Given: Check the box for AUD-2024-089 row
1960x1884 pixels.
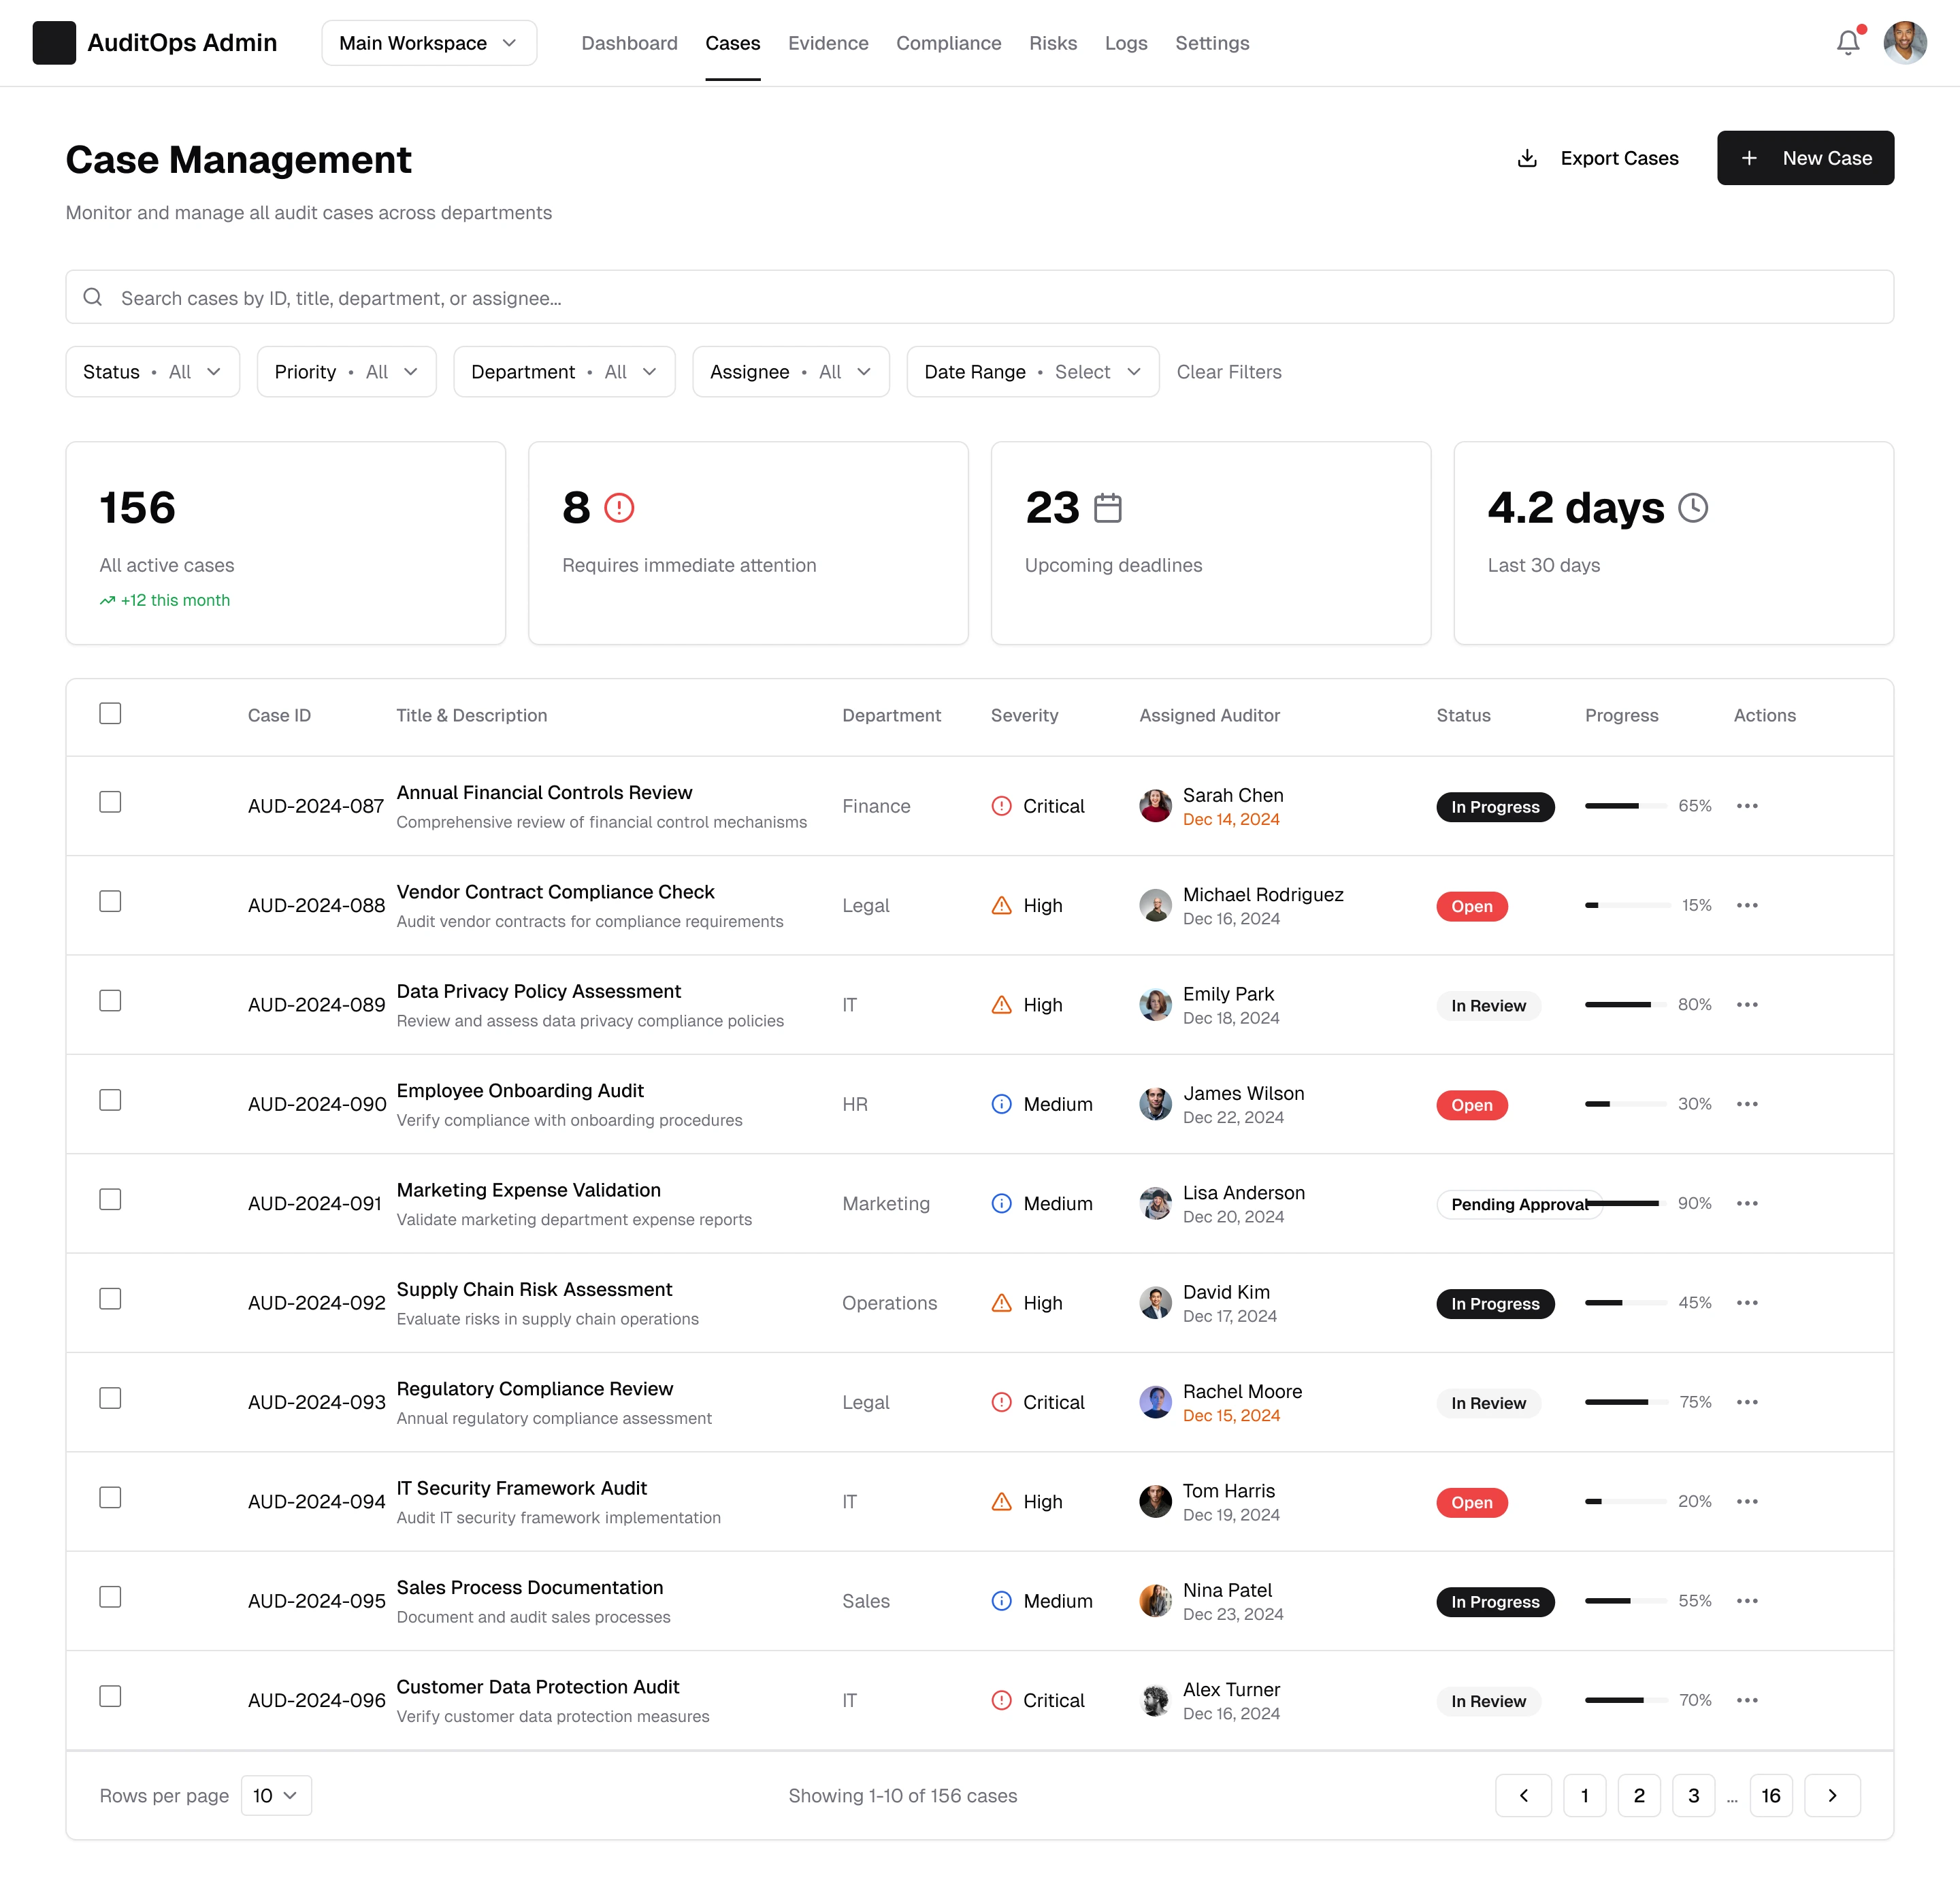Looking at the screenshot, I should 110,1001.
